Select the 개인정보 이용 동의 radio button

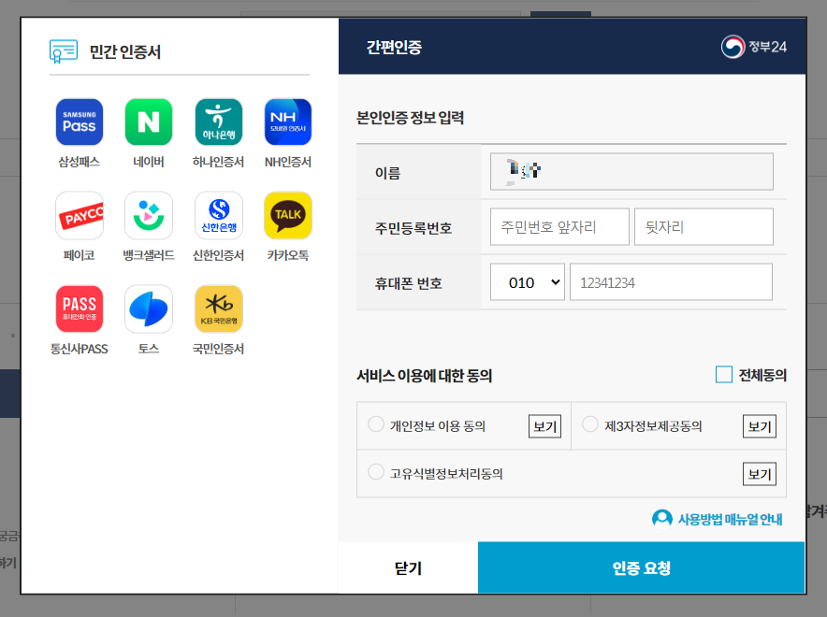375,424
